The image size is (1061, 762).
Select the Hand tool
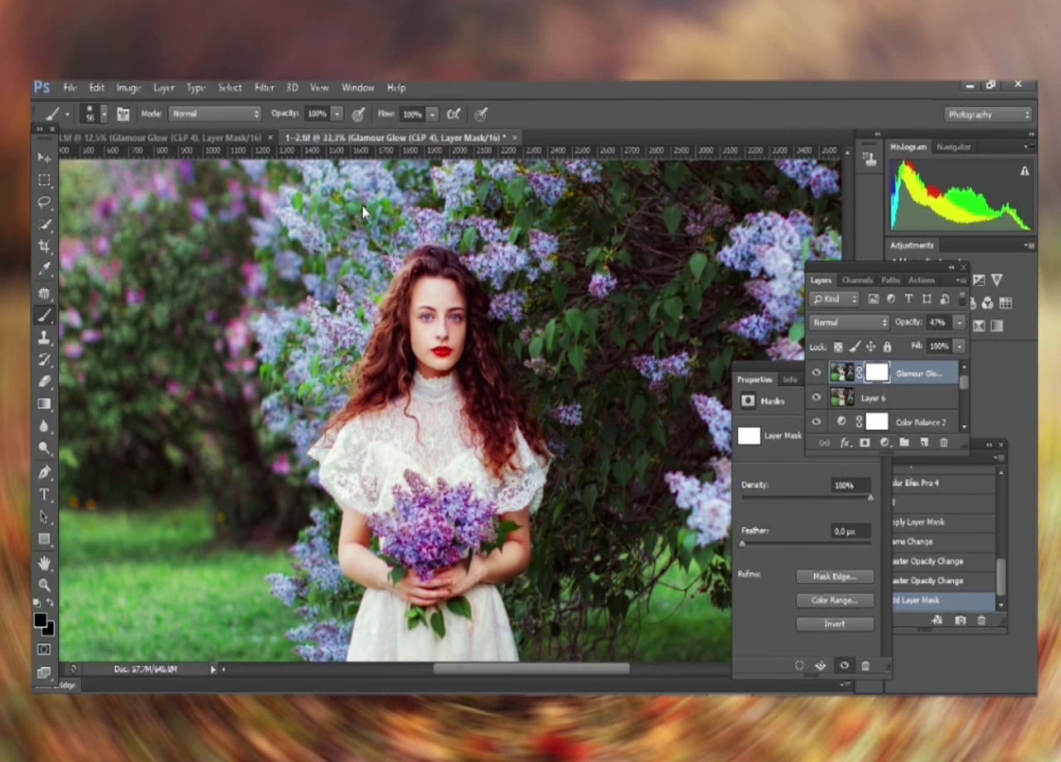(x=44, y=563)
